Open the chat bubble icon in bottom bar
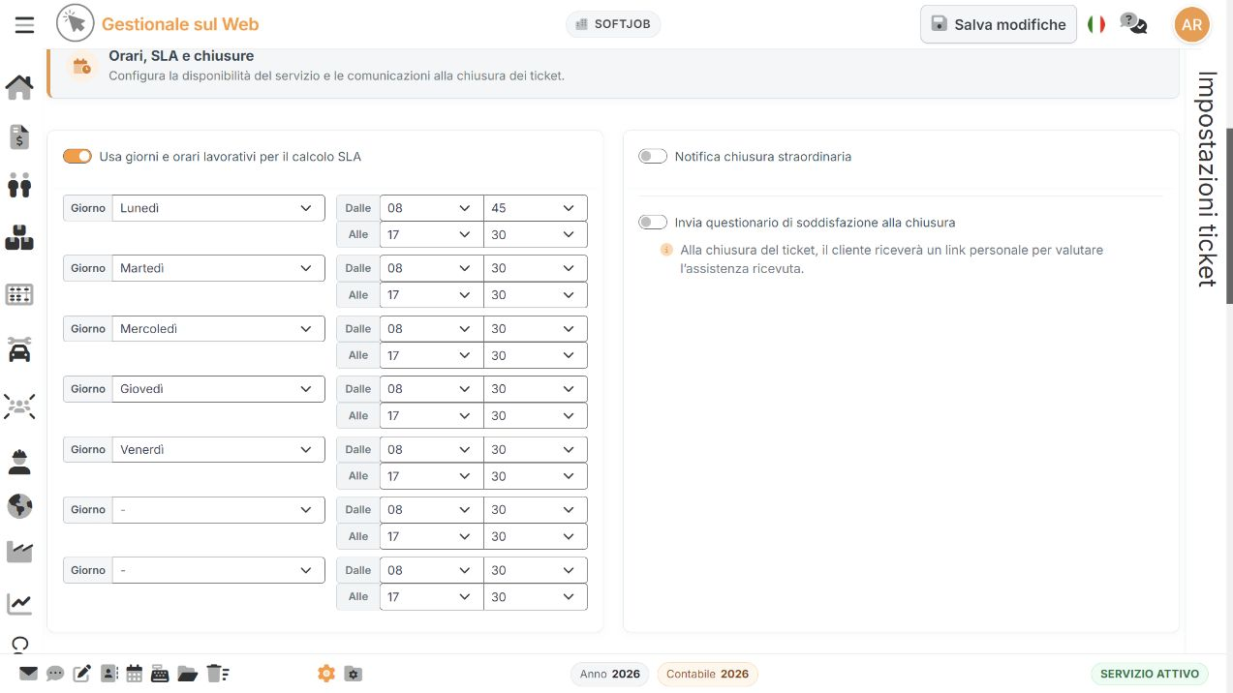Viewport: 1233px width, 693px height. click(55, 674)
